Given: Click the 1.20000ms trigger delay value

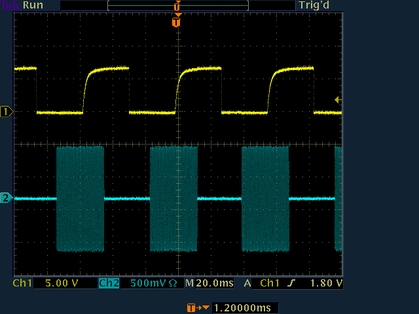Looking at the screenshot, I should point(243,308).
